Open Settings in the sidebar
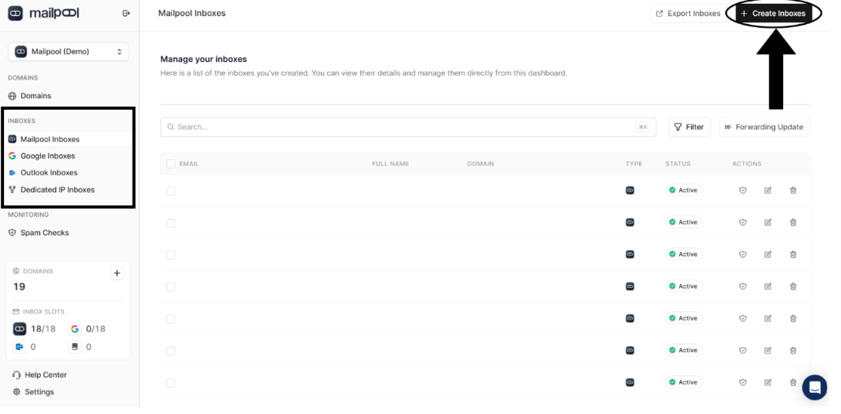 pos(39,392)
